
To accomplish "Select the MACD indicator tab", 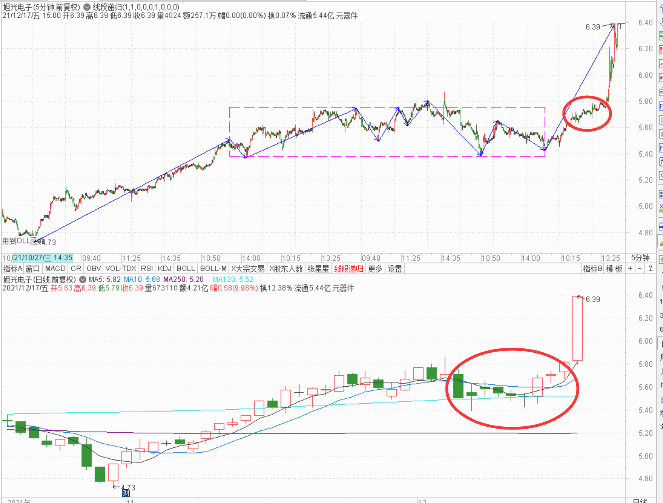I will pos(55,269).
